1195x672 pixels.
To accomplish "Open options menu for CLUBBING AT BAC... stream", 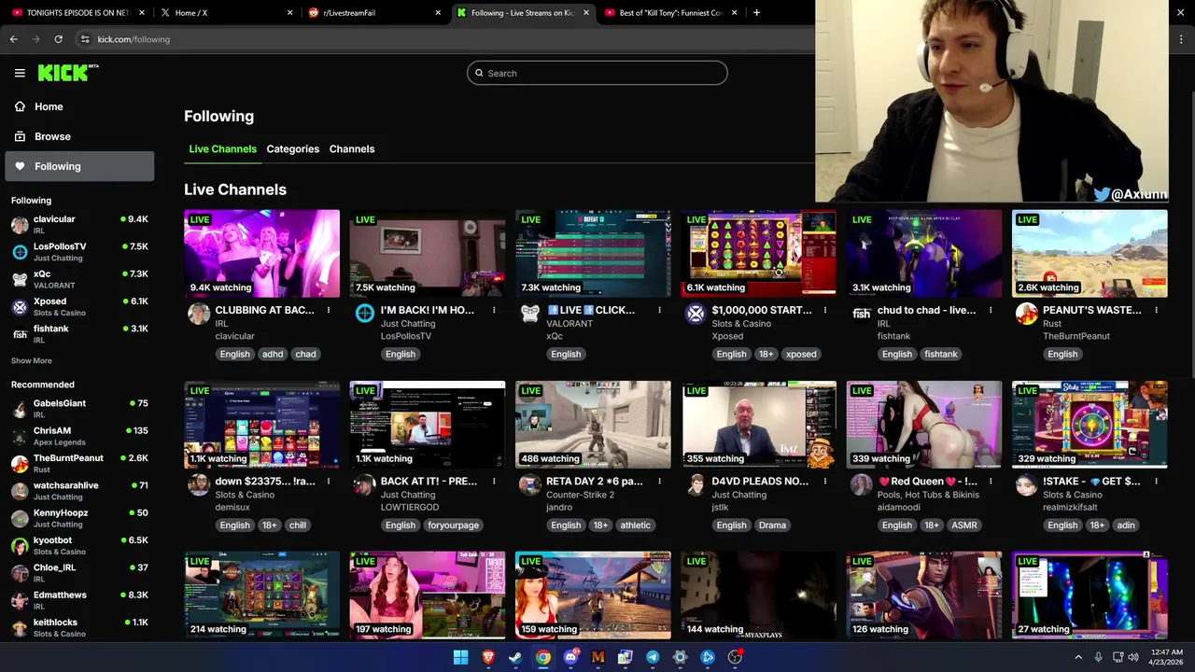I will tap(329, 310).
